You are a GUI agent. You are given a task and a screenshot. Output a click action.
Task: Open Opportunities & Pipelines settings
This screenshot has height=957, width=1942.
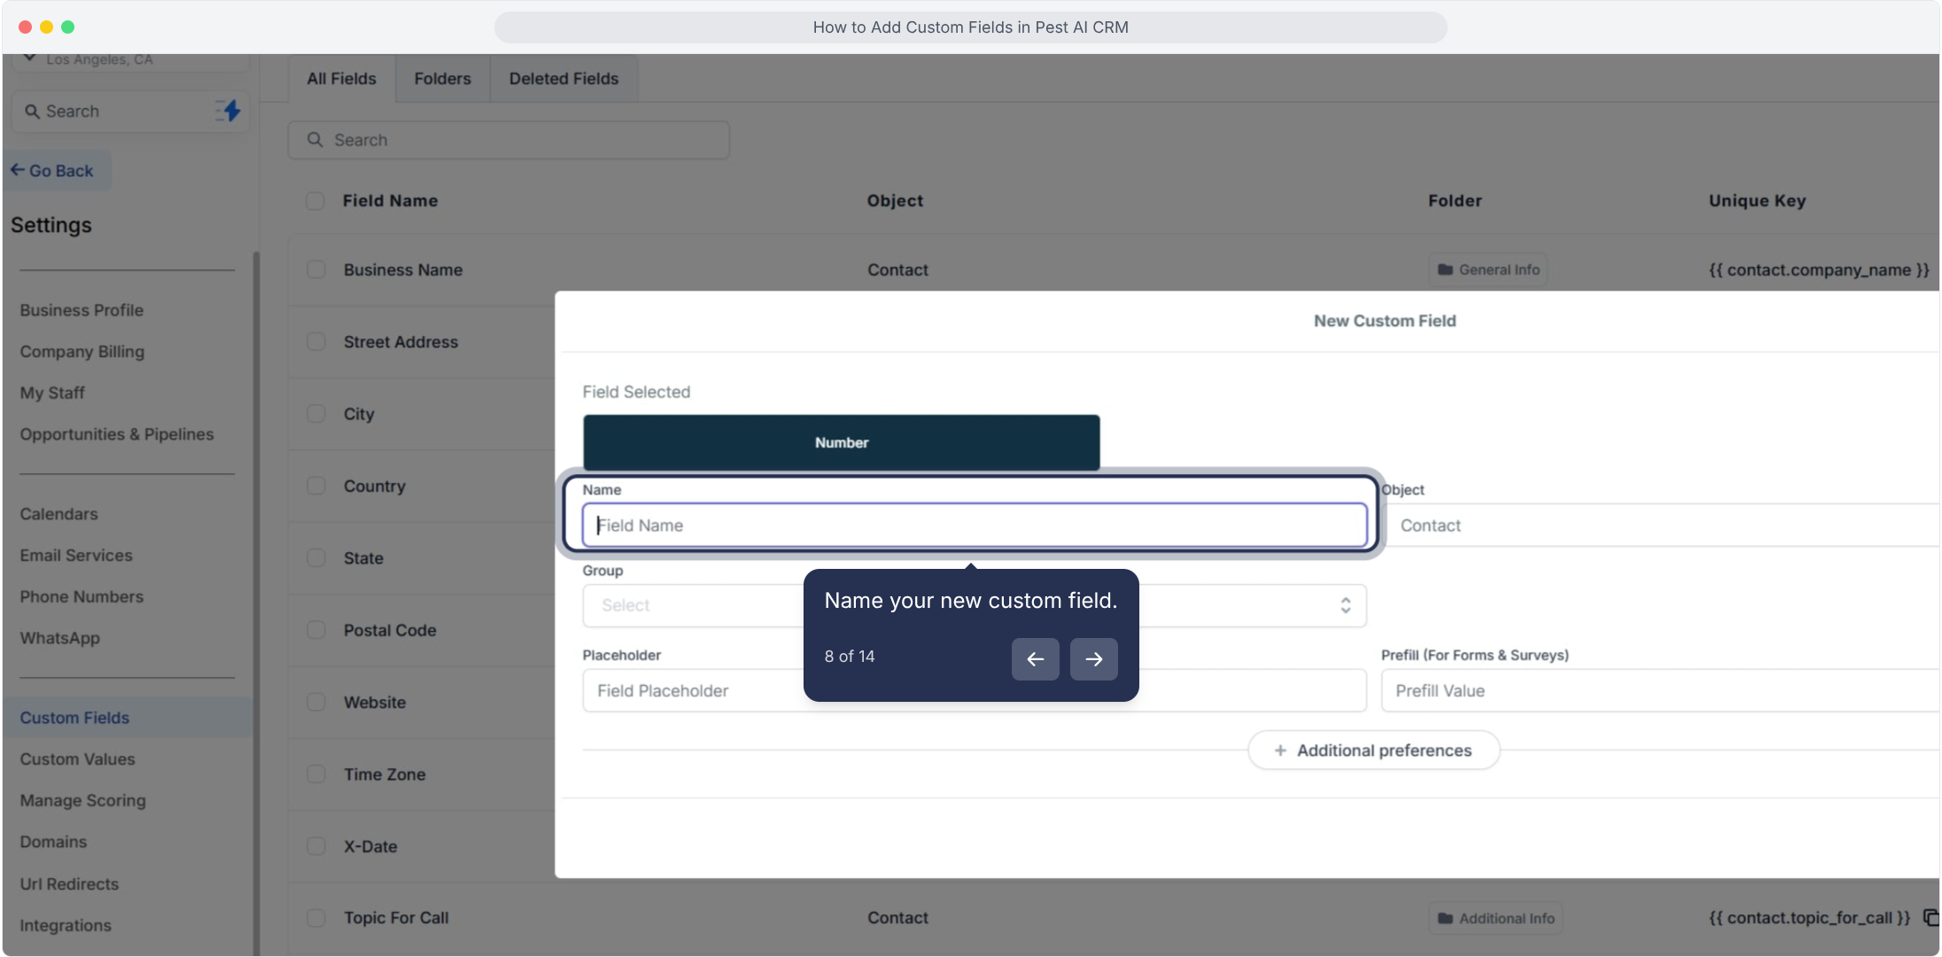coord(117,434)
